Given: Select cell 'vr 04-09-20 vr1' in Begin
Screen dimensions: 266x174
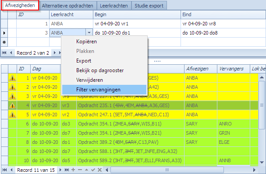Looking at the screenshot, I should tap(137, 24).
